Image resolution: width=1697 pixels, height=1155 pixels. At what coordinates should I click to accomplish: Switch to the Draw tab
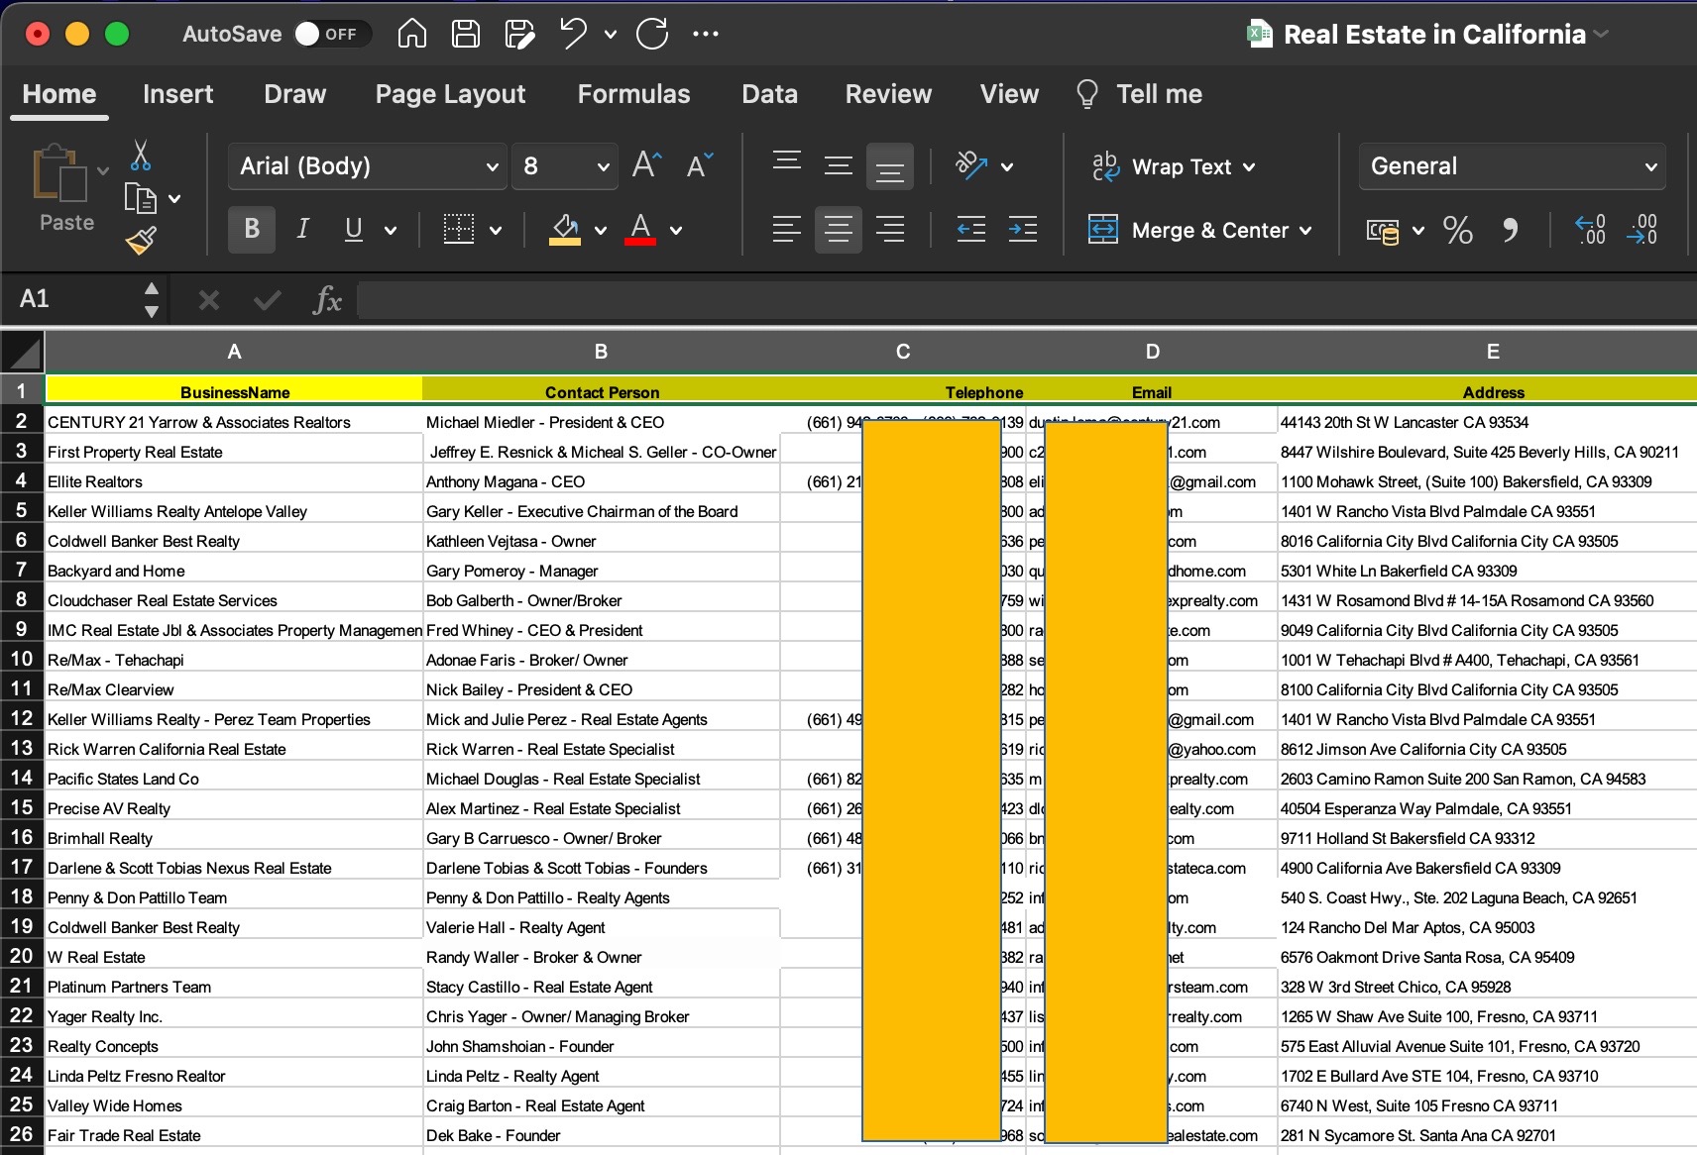click(x=295, y=94)
